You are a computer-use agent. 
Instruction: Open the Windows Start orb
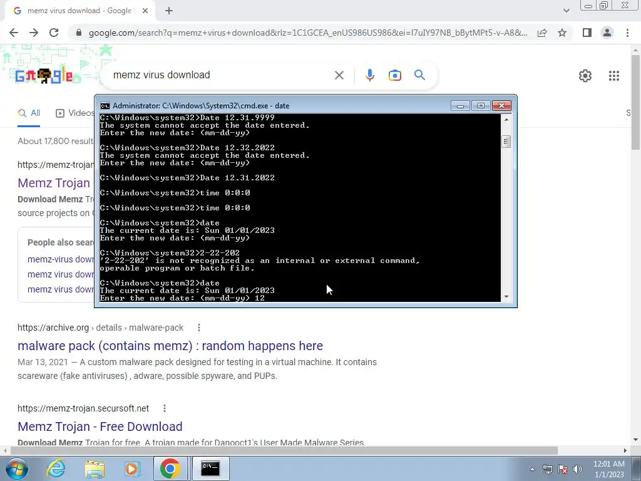pos(16,468)
